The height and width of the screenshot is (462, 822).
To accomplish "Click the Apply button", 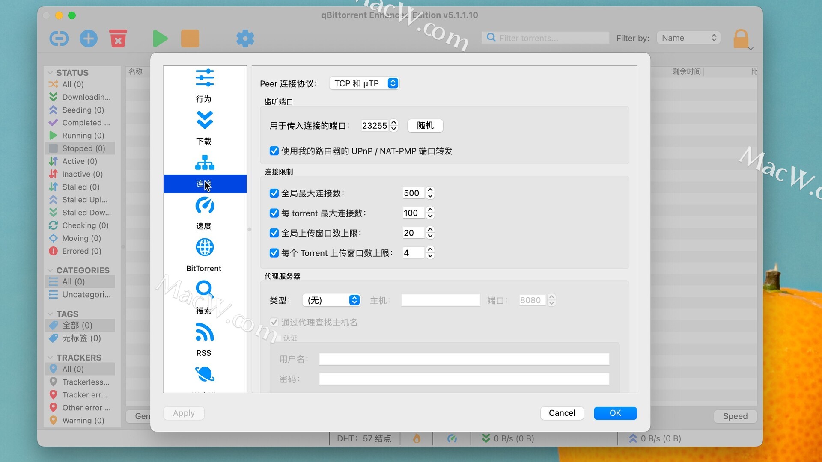I will (184, 413).
